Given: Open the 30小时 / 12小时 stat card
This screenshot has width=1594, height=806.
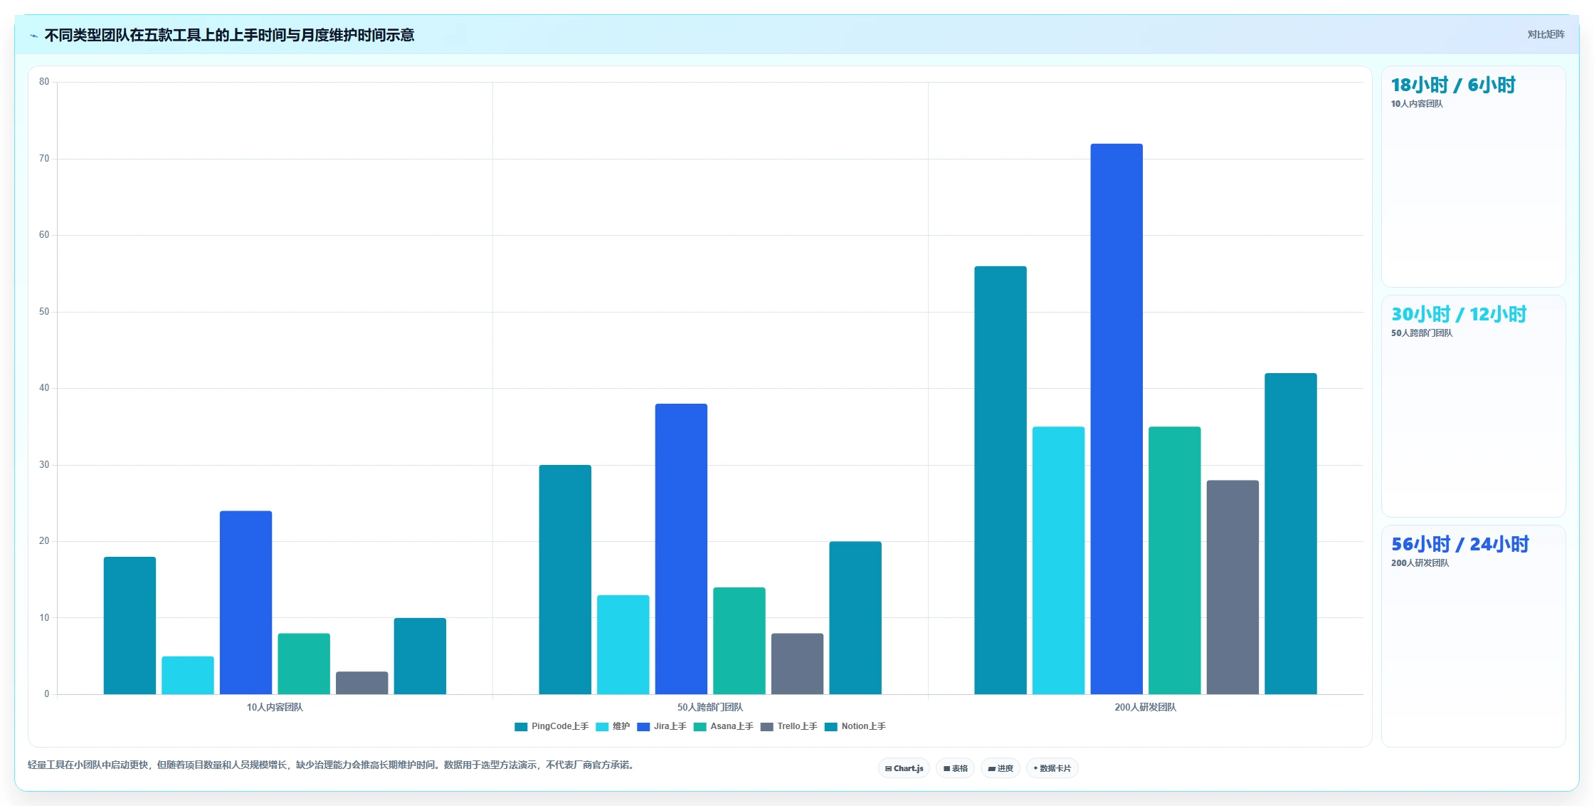Looking at the screenshot, I should (x=1473, y=406).
